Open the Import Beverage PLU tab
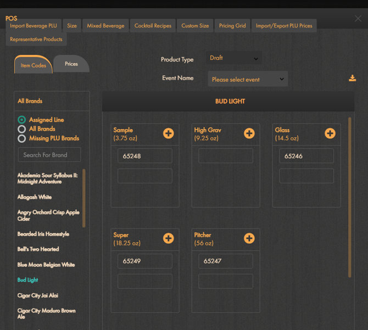This screenshot has width=368, height=330. (34, 26)
